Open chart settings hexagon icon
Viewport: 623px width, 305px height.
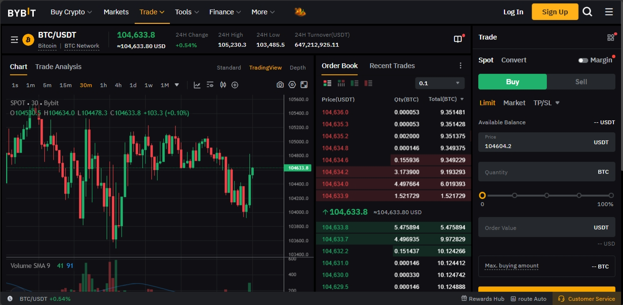pos(292,85)
